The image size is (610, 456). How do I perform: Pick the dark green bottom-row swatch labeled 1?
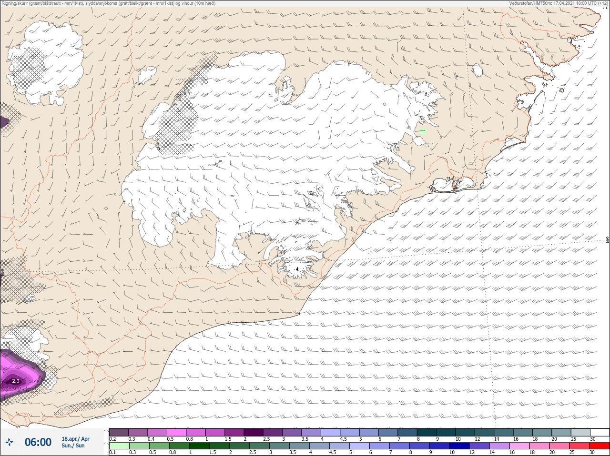click(x=199, y=446)
